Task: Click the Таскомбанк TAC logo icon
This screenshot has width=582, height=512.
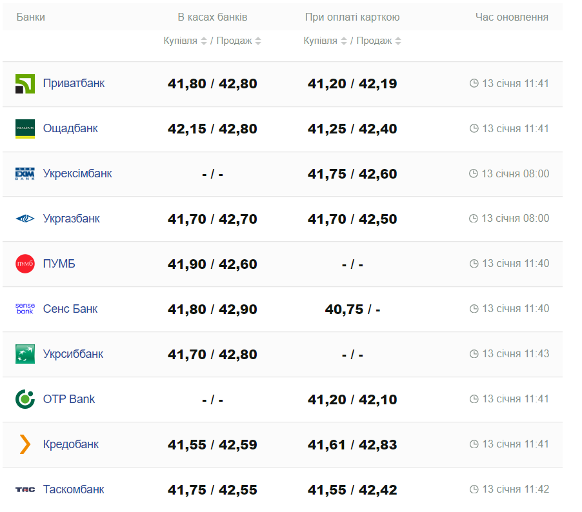Action: click(x=25, y=489)
